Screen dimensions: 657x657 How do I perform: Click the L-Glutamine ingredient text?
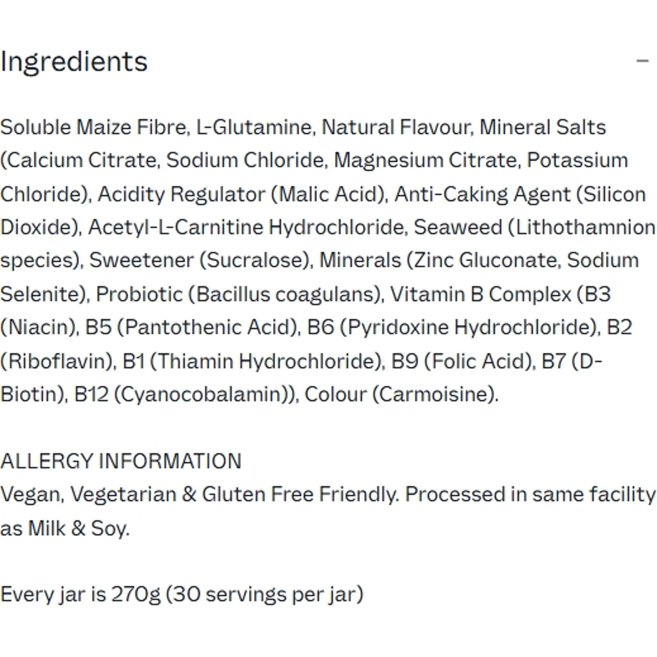pyautogui.click(x=254, y=127)
